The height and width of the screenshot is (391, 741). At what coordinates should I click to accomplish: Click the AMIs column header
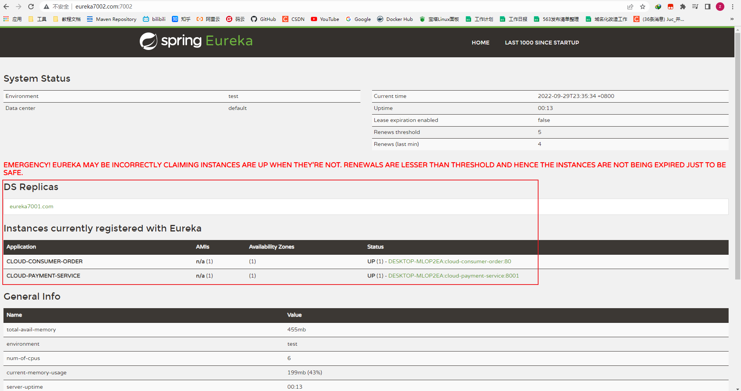pyautogui.click(x=202, y=247)
